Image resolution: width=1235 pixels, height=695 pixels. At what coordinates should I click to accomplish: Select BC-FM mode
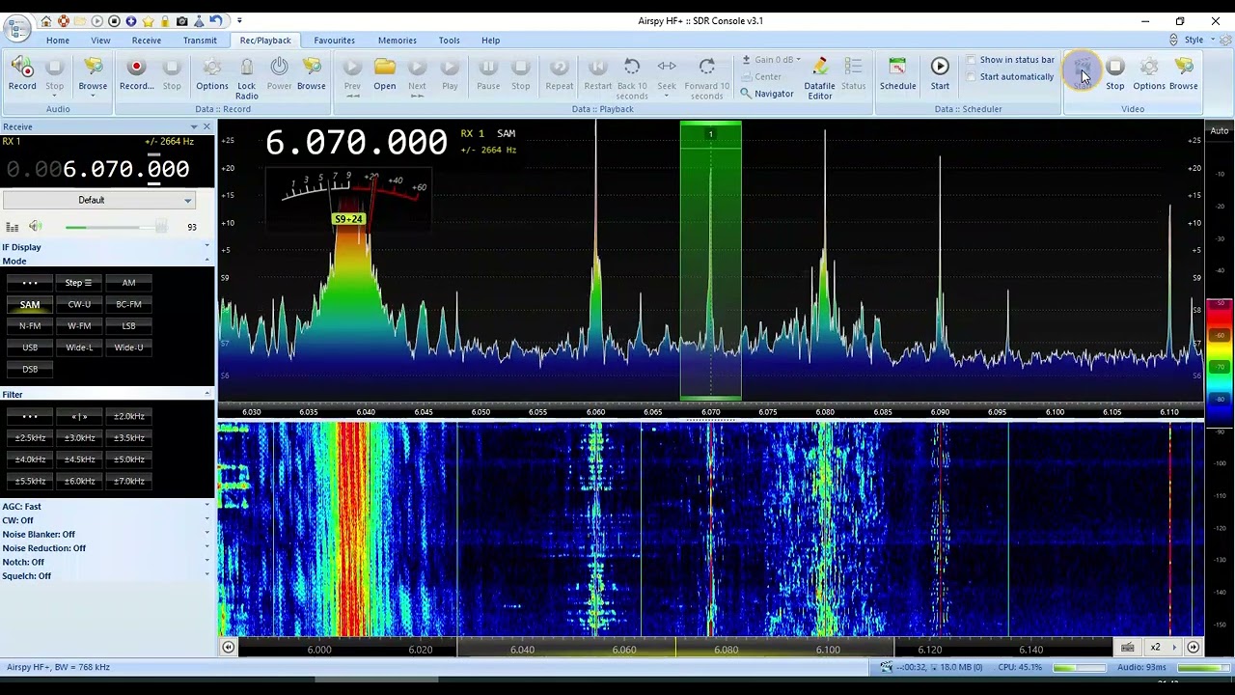click(x=128, y=304)
